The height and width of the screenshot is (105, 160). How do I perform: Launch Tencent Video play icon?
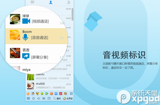pyautogui.click(x=47, y=93)
